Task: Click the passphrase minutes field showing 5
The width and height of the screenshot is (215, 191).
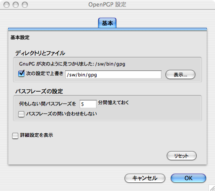Action: pos(88,104)
